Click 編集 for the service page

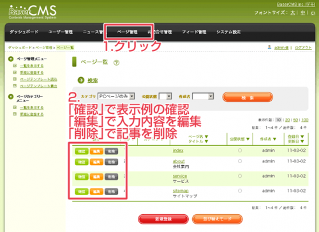pyautogui.click(x=96, y=177)
